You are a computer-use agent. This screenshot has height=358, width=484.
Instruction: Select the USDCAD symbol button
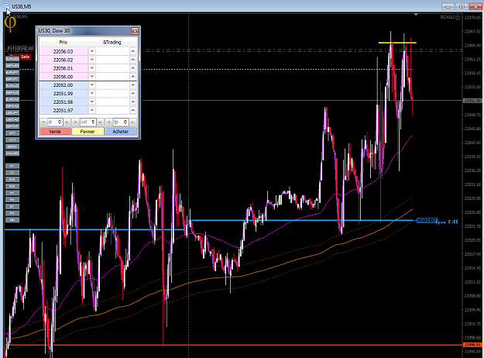pos(12,119)
